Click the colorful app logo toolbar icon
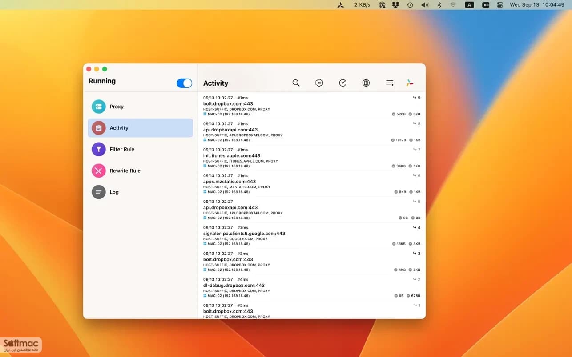The image size is (572, 357). click(410, 83)
